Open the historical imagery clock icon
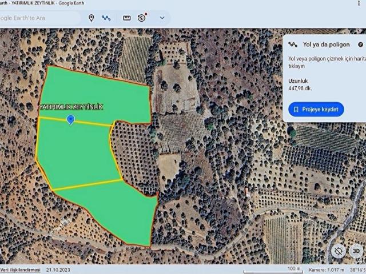Viewport: 366px width, 274px height. 142,18
